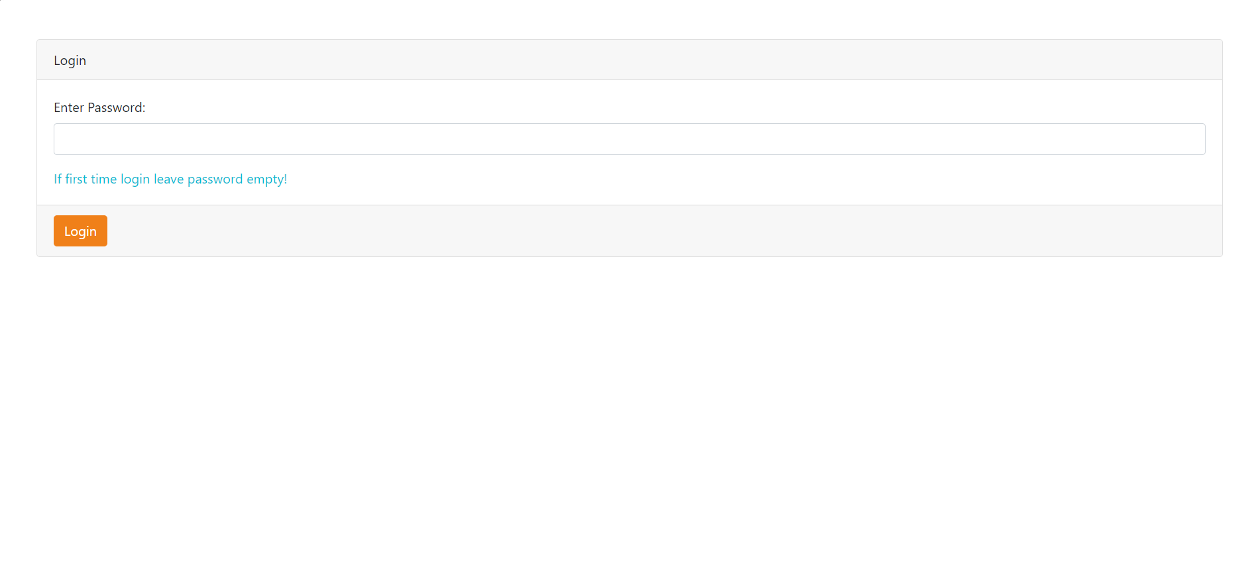Sign in using the orange button
The width and height of the screenshot is (1254, 577).
click(x=80, y=231)
